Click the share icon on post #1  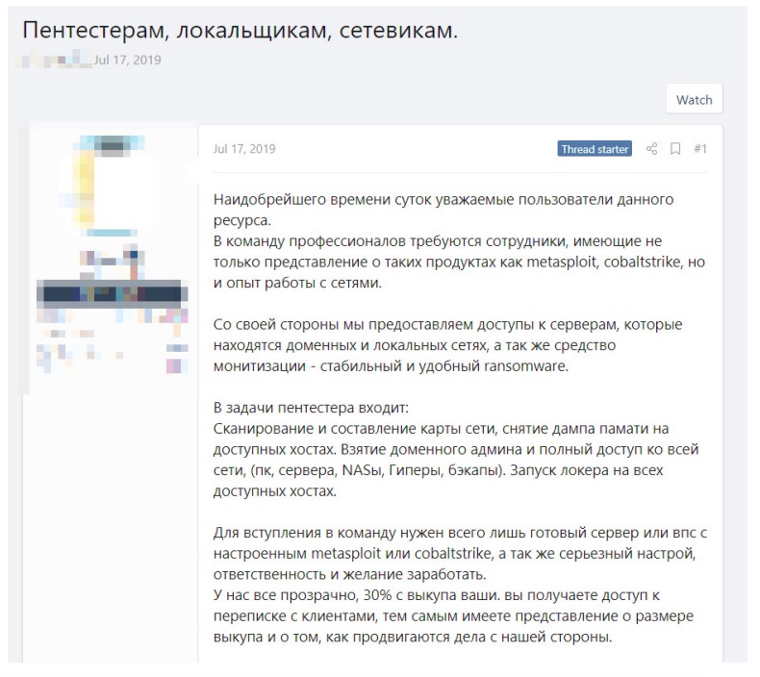[x=651, y=149]
